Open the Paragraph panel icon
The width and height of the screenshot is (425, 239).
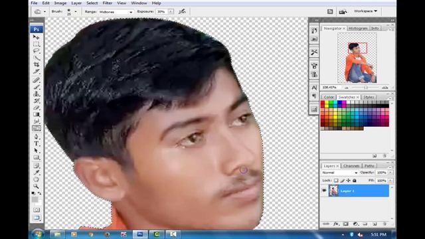pos(314,96)
